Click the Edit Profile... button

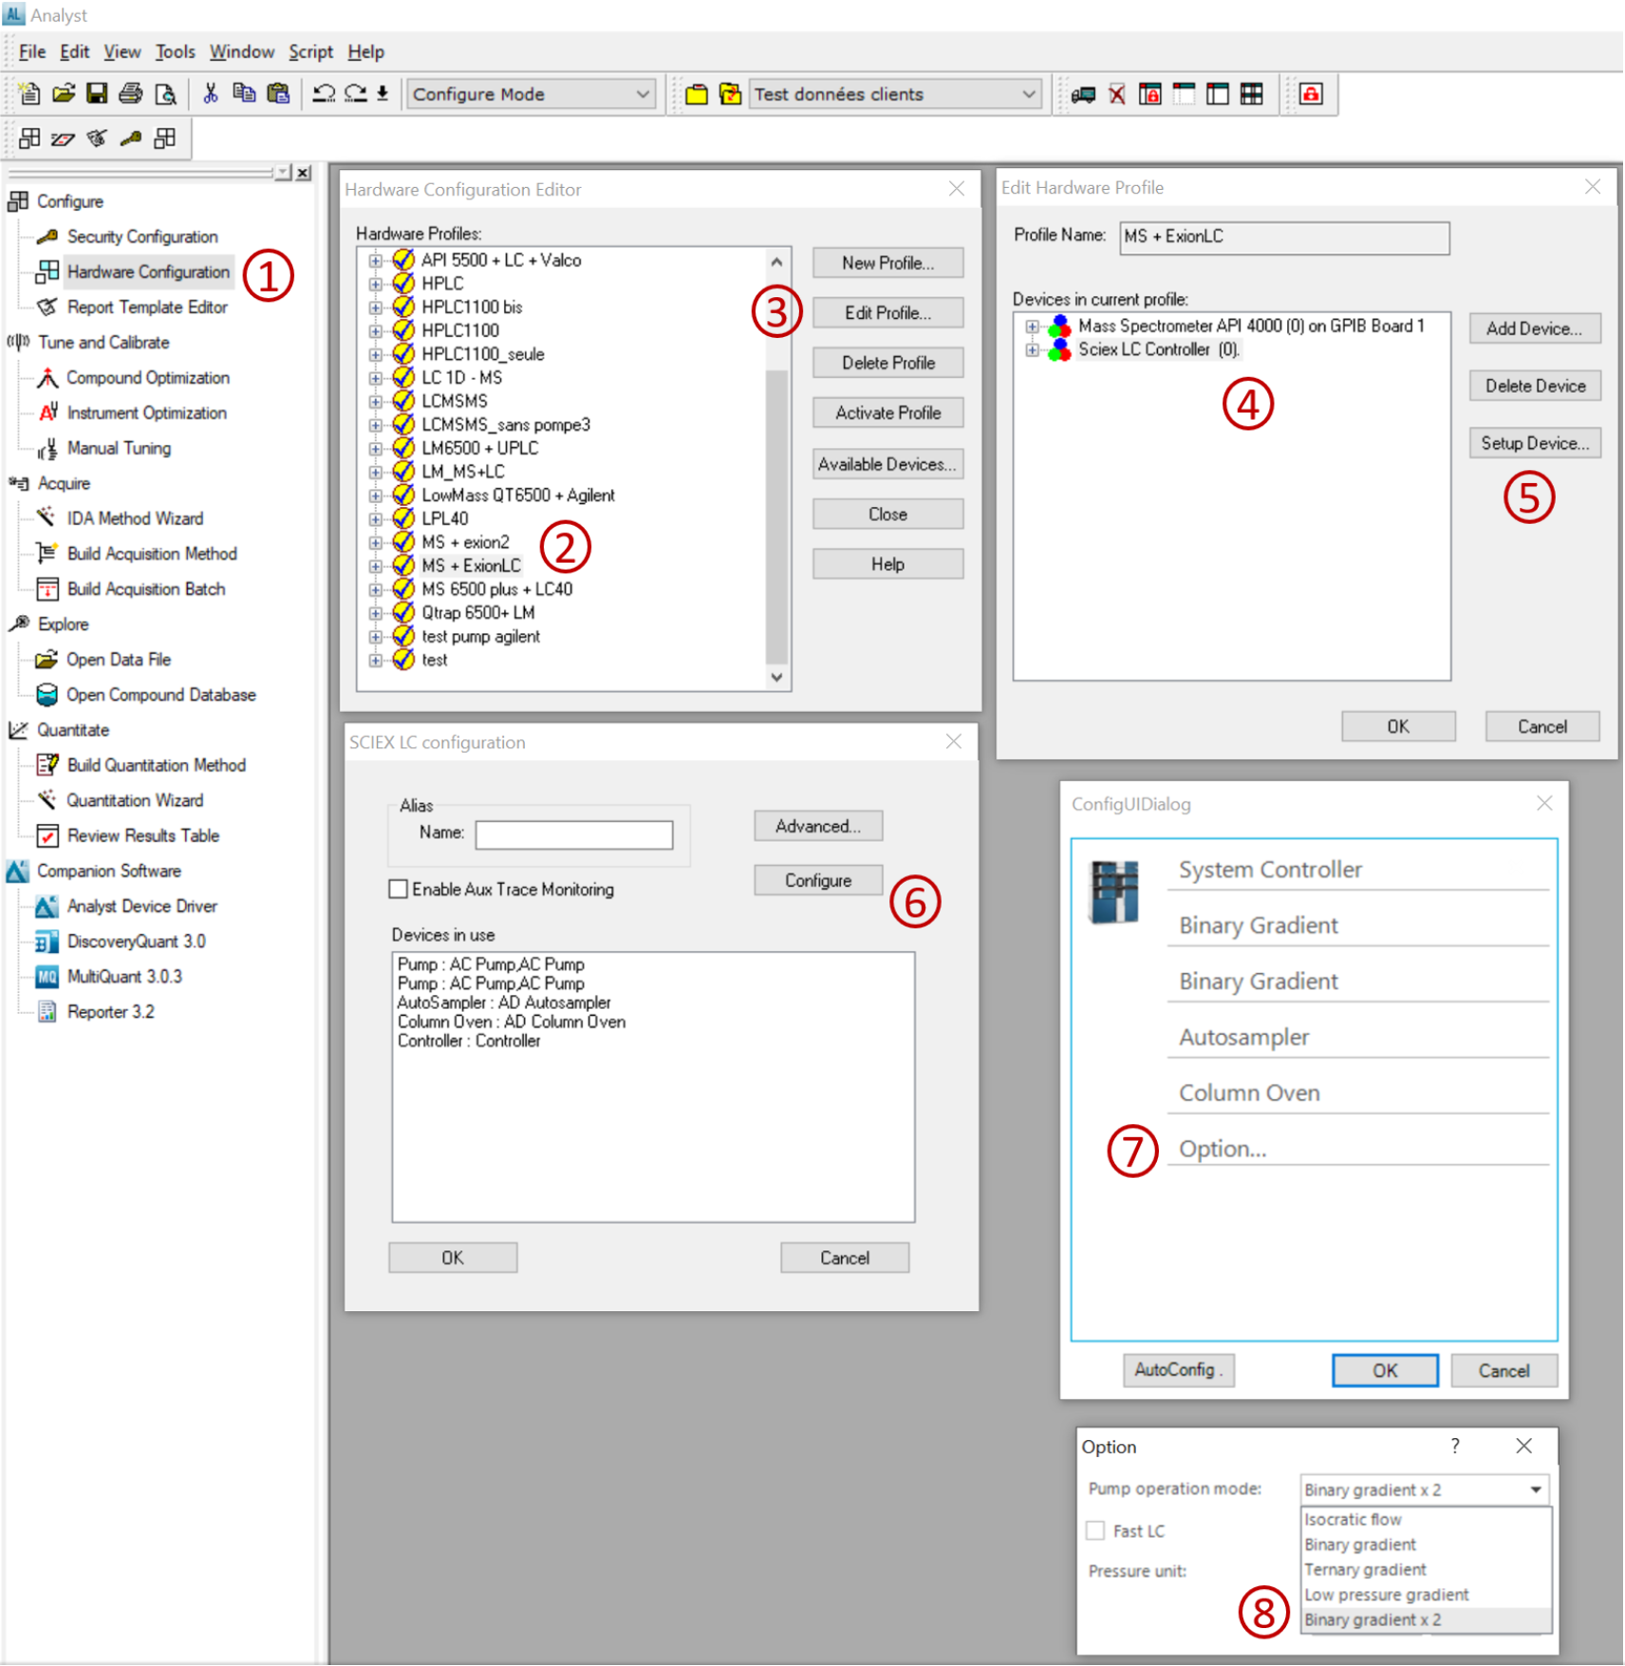(887, 312)
